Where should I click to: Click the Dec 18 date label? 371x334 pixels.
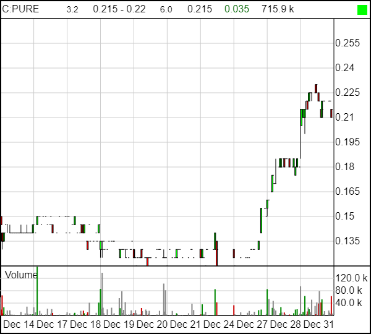[85, 324]
